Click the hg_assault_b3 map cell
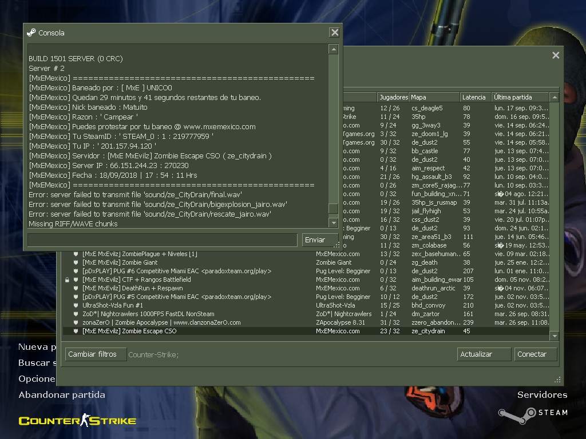This screenshot has width=586, height=439. click(431, 177)
